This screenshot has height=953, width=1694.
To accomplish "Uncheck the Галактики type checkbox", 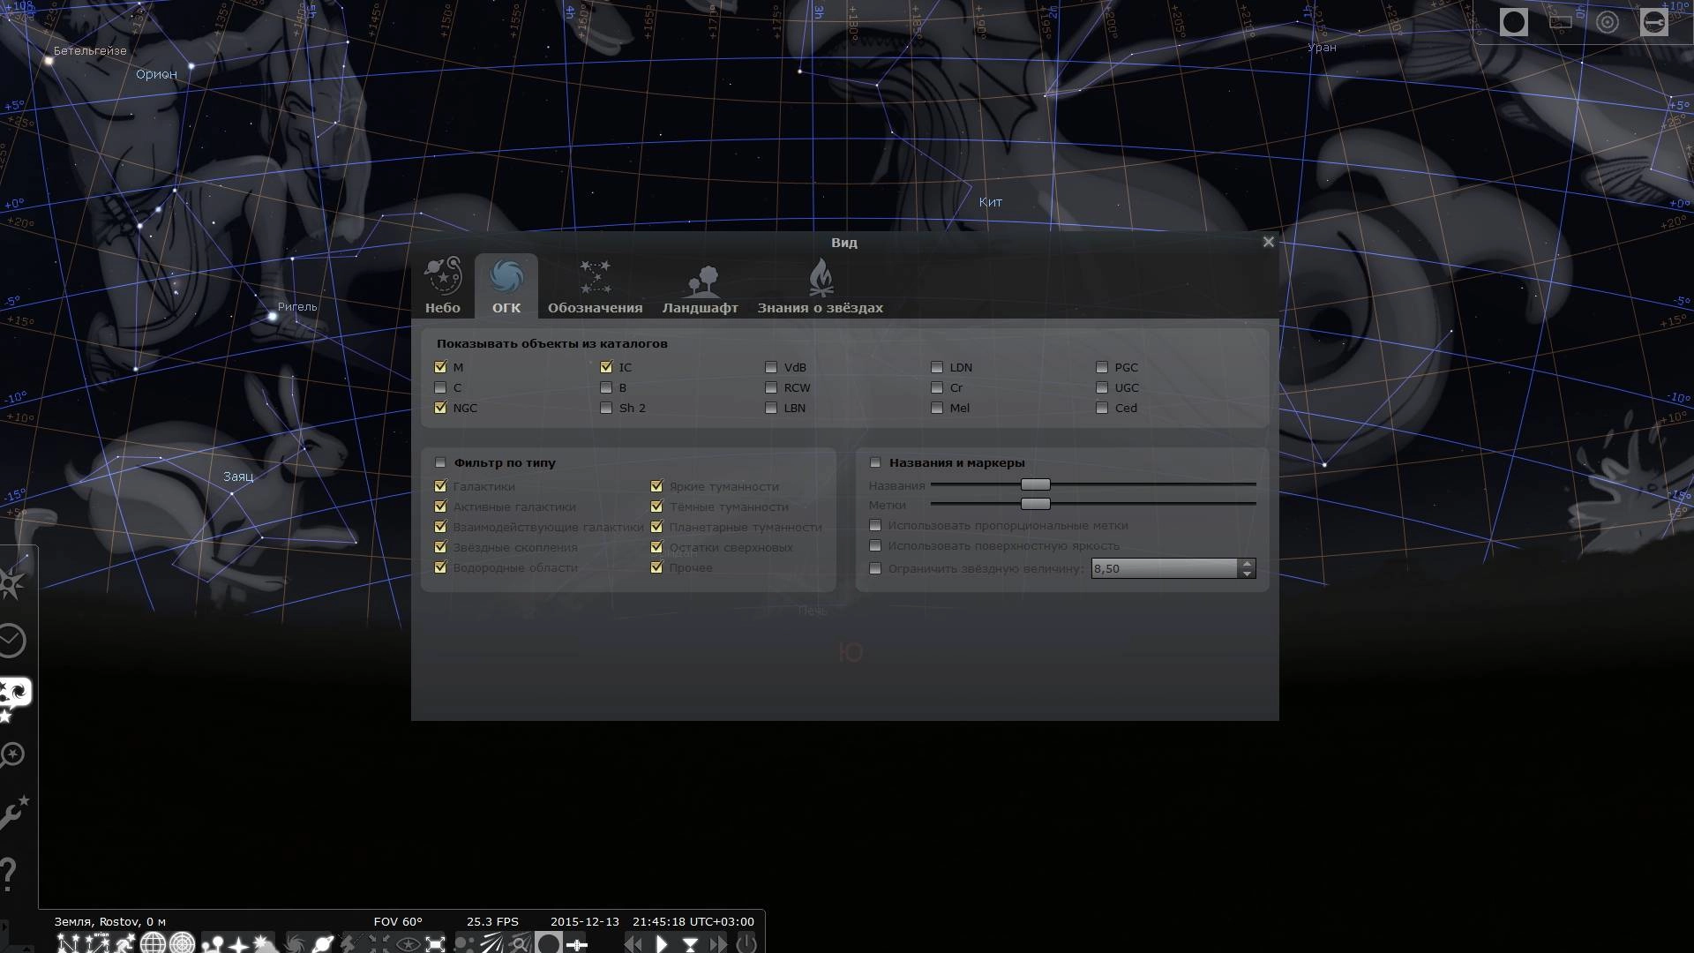I will [440, 486].
